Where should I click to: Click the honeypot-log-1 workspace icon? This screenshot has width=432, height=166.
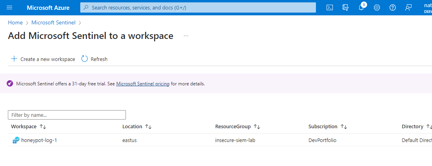click(16, 140)
